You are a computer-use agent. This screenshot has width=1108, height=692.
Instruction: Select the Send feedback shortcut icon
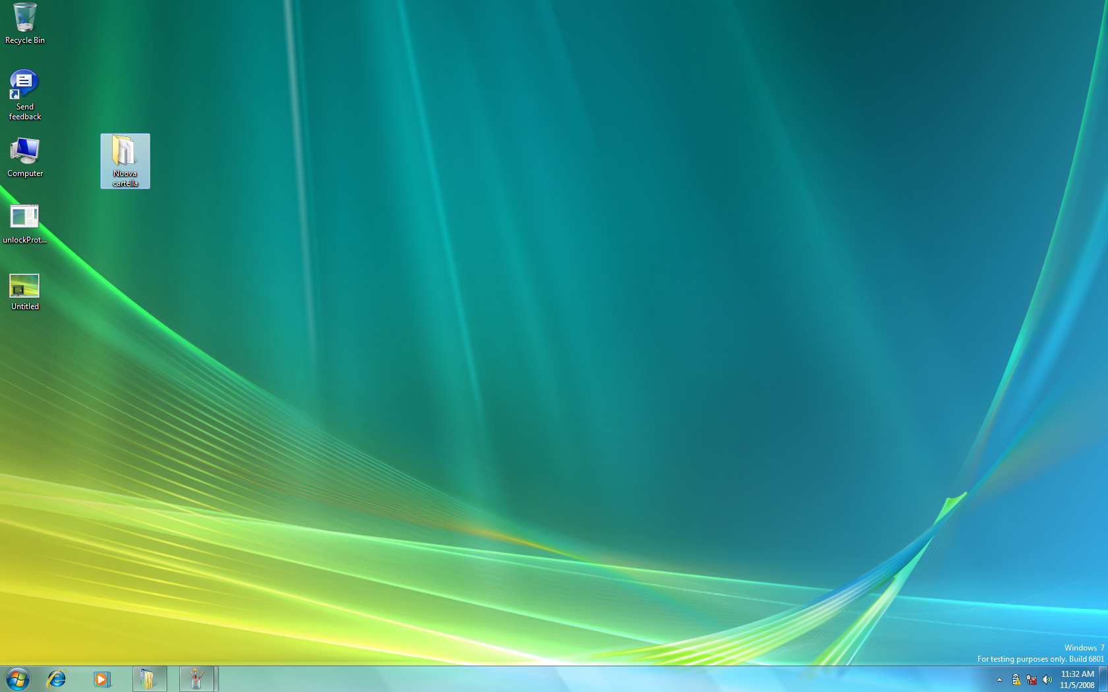click(x=24, y=84)
